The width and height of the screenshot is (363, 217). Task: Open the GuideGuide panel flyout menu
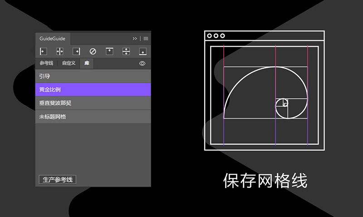tap(146, 38)
